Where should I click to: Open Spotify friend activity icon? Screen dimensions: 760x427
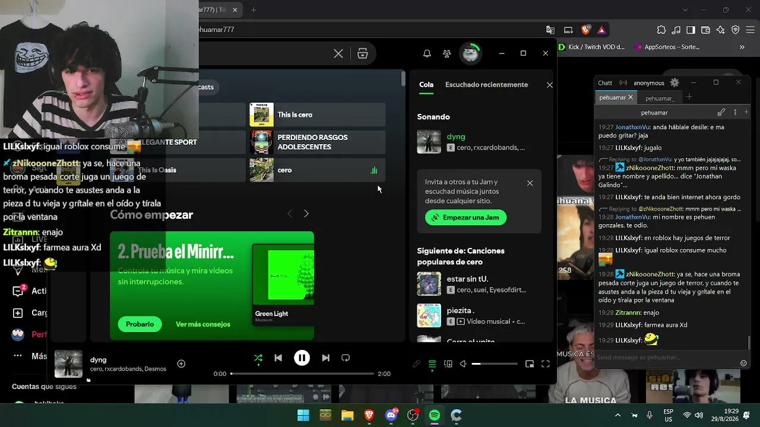447,54
